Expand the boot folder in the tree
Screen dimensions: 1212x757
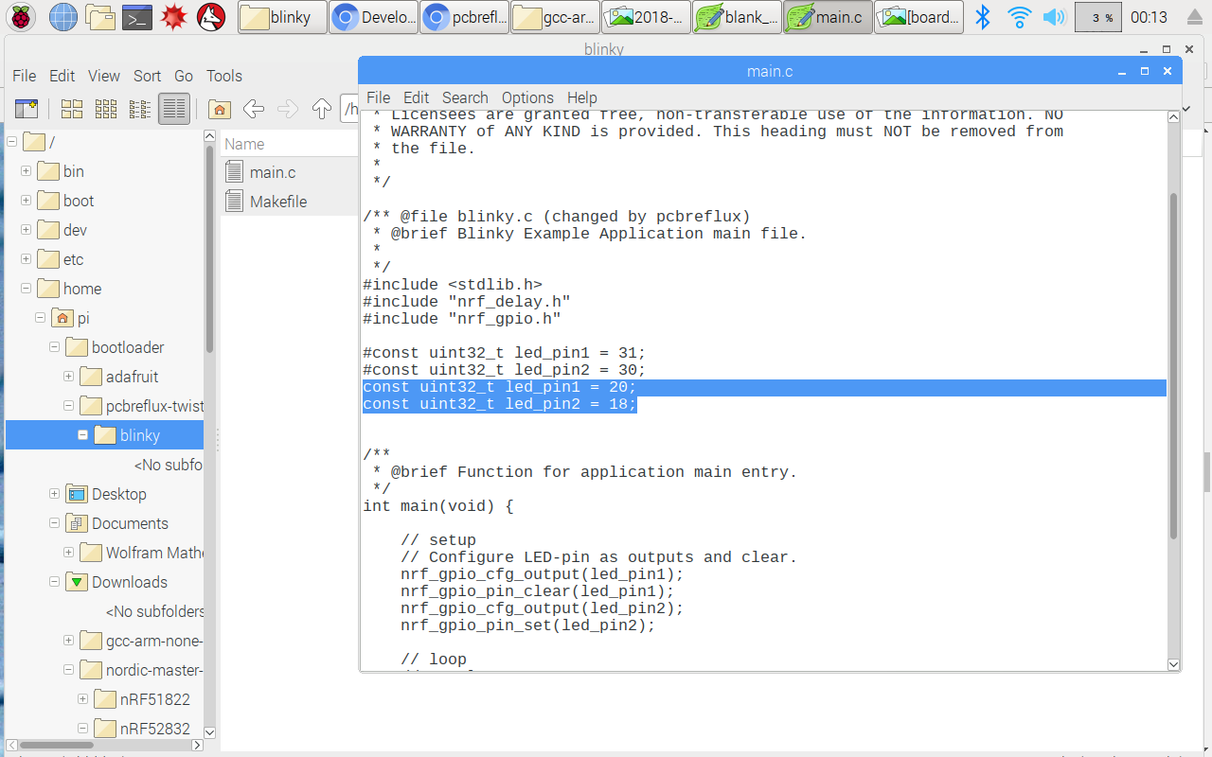point(27,201)
